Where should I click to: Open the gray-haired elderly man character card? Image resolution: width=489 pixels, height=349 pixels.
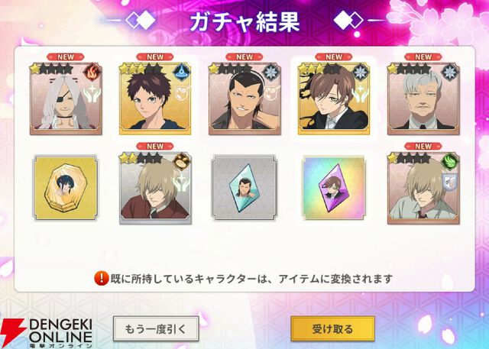(423, 99)
